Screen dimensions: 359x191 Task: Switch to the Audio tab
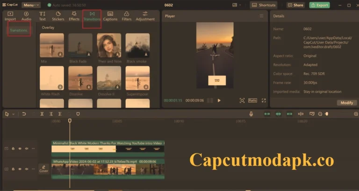click(x=26, y=16)
